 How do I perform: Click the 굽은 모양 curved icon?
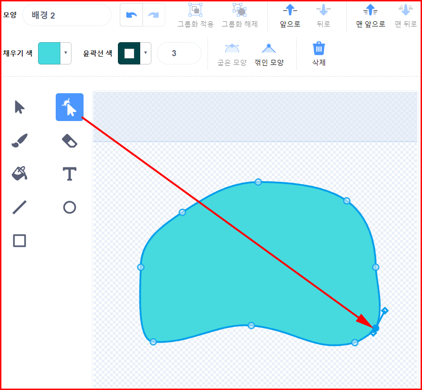point(232,49)
